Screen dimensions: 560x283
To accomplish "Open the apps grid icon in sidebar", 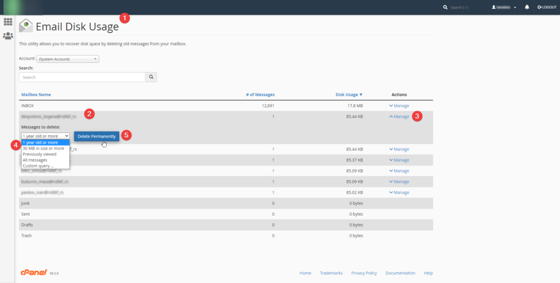I will (8, 22).
